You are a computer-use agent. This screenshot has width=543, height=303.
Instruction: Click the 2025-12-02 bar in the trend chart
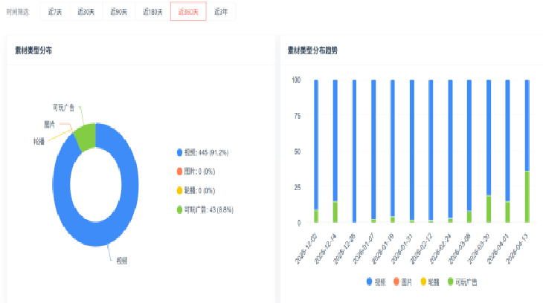click(316, 151)
